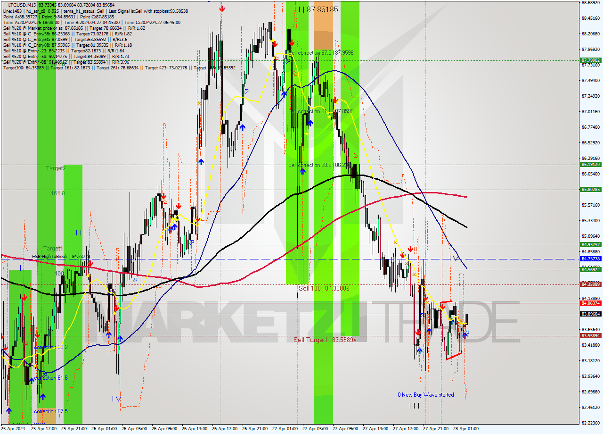Select the 'Sell %20 @ Entry -50' line
This screenshot has height=434, width=603.
(65, 57)
